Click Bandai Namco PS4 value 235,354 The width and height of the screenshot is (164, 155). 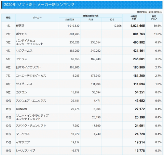tap(96, 42)
